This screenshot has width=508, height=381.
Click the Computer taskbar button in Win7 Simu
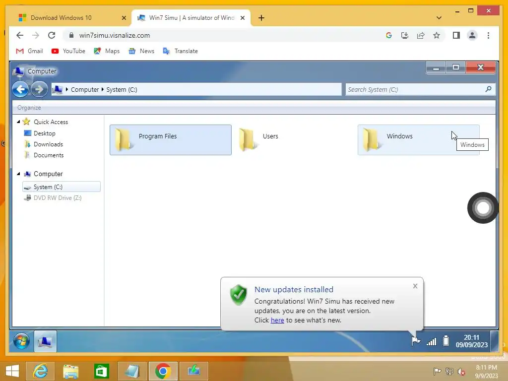pos(45,341)
